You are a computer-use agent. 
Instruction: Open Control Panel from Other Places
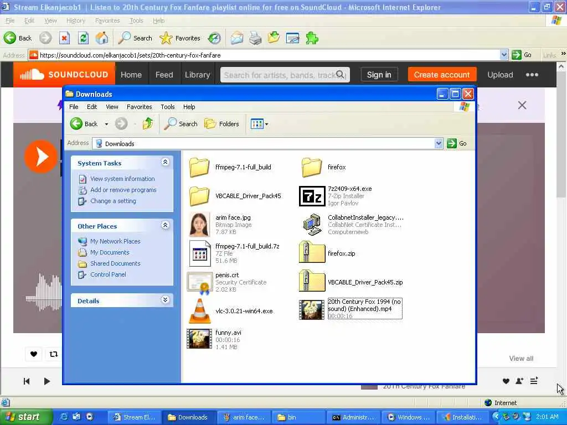click(x=108, y=274)
